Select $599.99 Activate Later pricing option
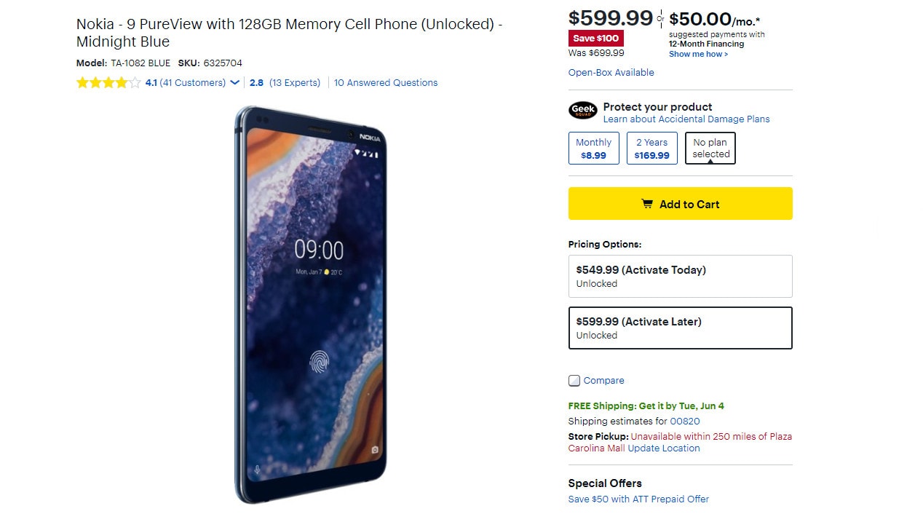 [680, 328]
